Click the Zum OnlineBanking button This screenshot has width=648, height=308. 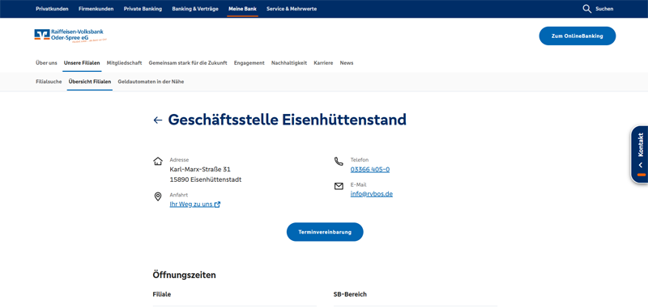click(x=577, y=36)
